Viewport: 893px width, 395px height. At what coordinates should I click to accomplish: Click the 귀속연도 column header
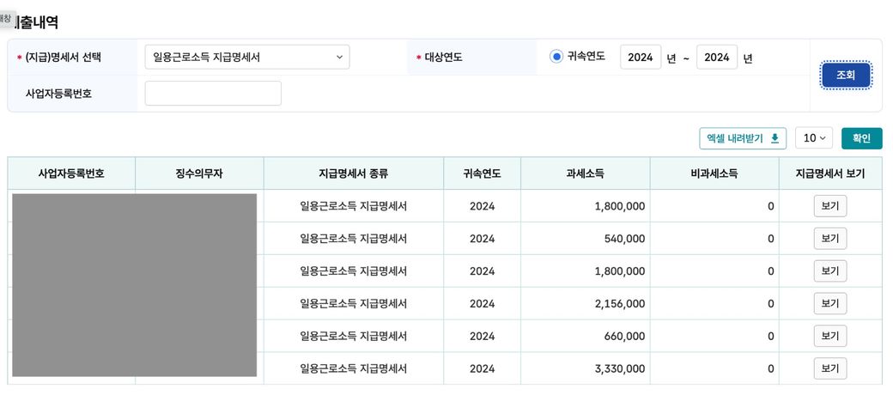click(x=482, y=173)
